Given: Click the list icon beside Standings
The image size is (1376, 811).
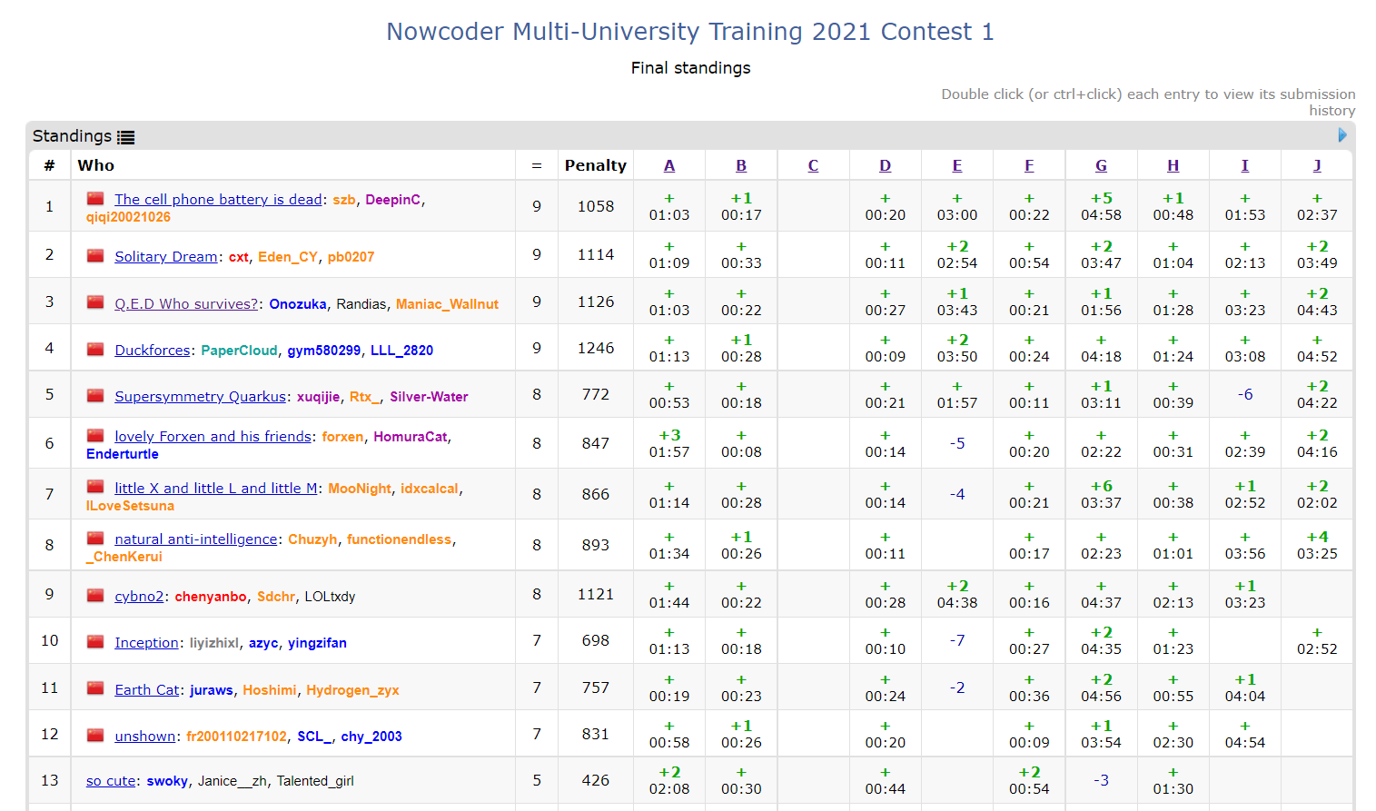Looking at the screenshot, I should tap(125, 137).
